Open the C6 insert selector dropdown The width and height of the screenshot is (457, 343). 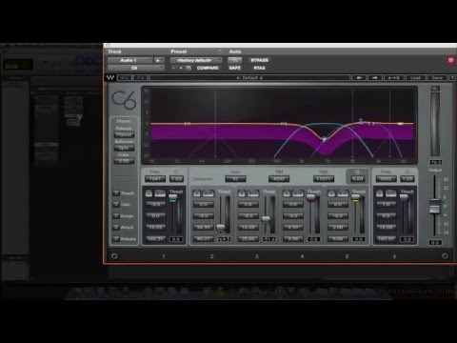point(136,68)
